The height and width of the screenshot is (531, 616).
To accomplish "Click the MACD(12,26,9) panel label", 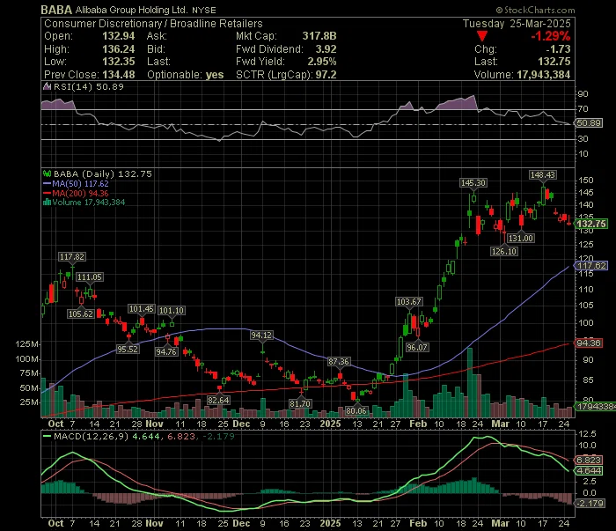I will pyautogui.click(x=92, y=436).
